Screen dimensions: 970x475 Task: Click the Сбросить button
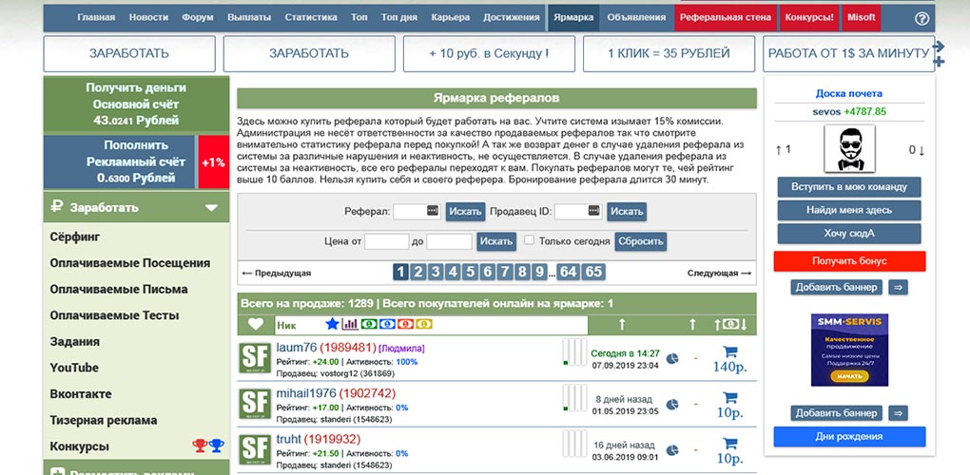coord(641,241)
